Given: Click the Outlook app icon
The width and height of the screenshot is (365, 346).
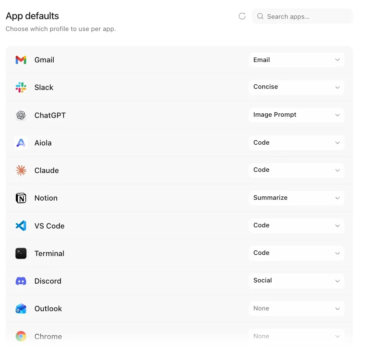Looking at the screenshot, I should [21, 308].
